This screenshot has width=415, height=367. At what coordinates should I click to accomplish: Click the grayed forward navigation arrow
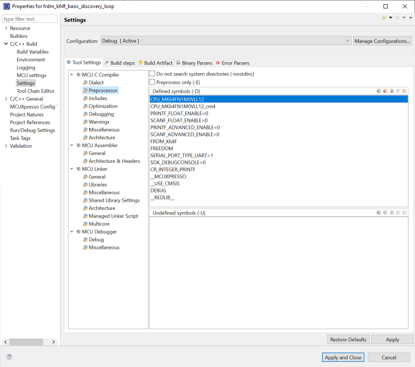[397, 18]
